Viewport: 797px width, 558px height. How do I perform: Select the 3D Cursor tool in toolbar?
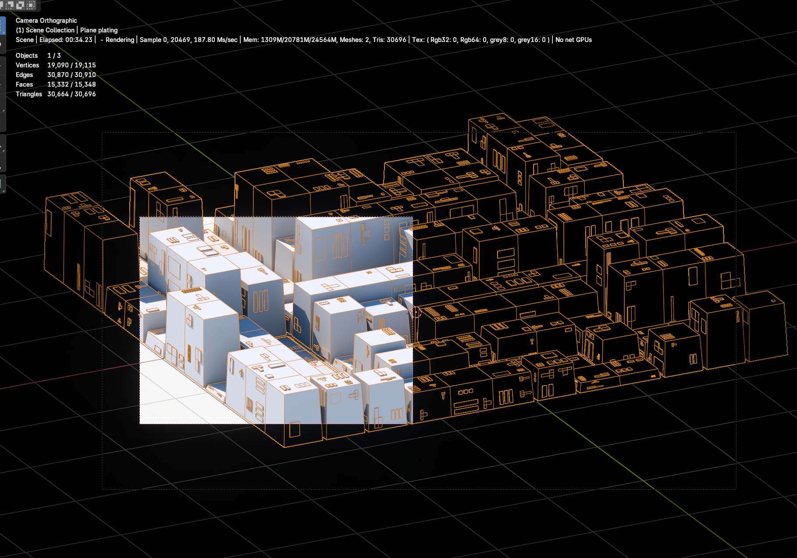pos(2,44)
